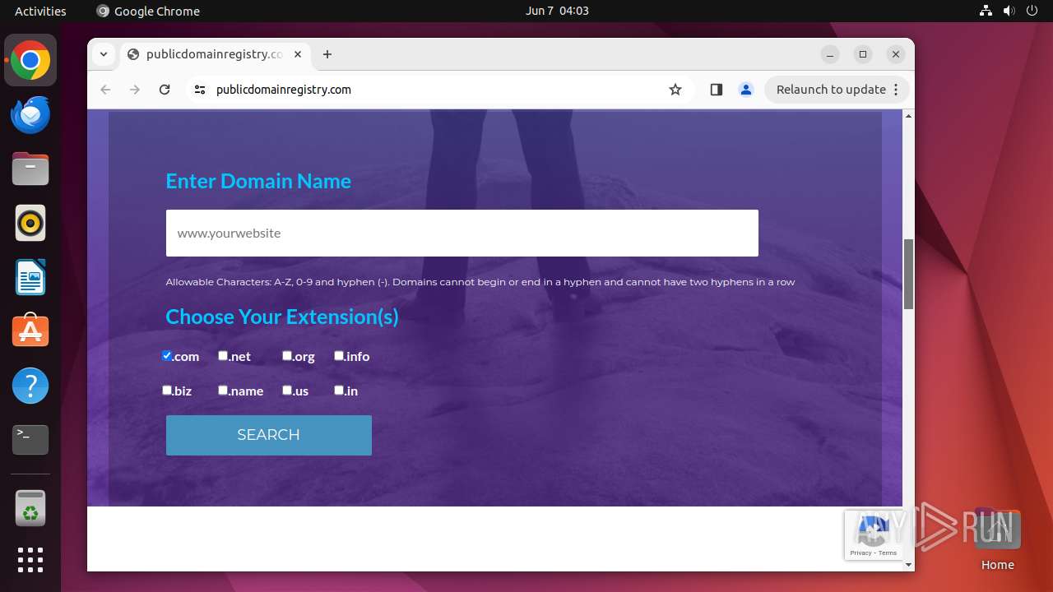Open power menu icon in top bar

[1032, 11]
